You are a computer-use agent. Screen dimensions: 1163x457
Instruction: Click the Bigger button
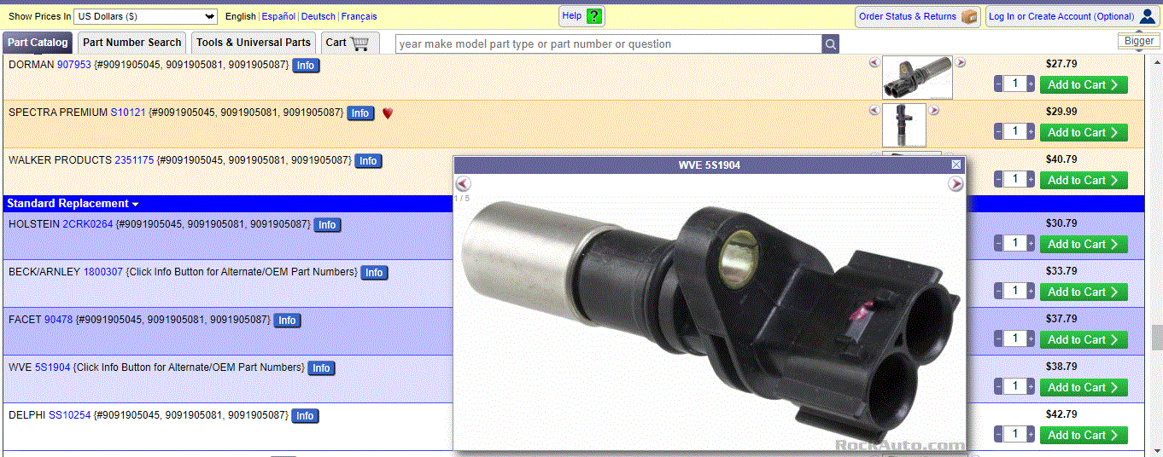pyautogui.click(x=1139, y=41)
